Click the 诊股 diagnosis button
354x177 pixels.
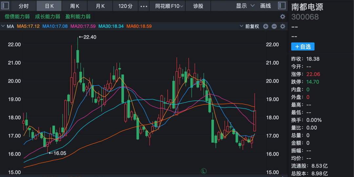click(x=198, y=6)
